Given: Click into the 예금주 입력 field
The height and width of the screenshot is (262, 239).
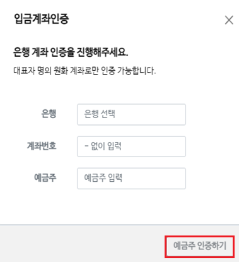Looking at the screenshot, I should (131, 179).
